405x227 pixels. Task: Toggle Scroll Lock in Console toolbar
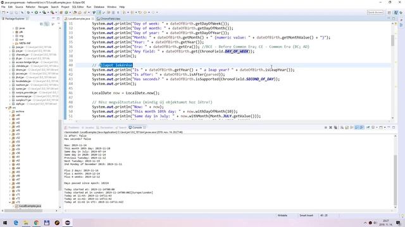point(347,127)
